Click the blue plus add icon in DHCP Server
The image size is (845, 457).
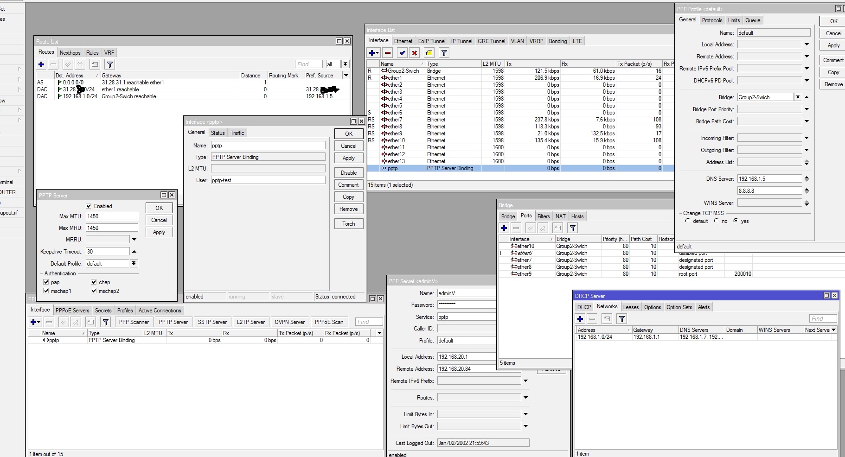point(580,318)
